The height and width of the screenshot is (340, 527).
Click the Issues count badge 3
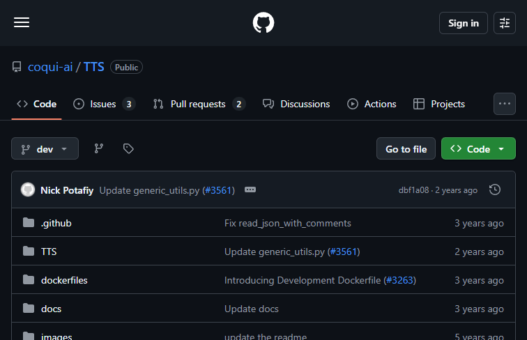pos(129,104)
